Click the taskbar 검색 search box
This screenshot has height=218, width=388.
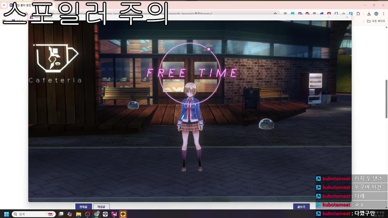[x=34, y=214]
